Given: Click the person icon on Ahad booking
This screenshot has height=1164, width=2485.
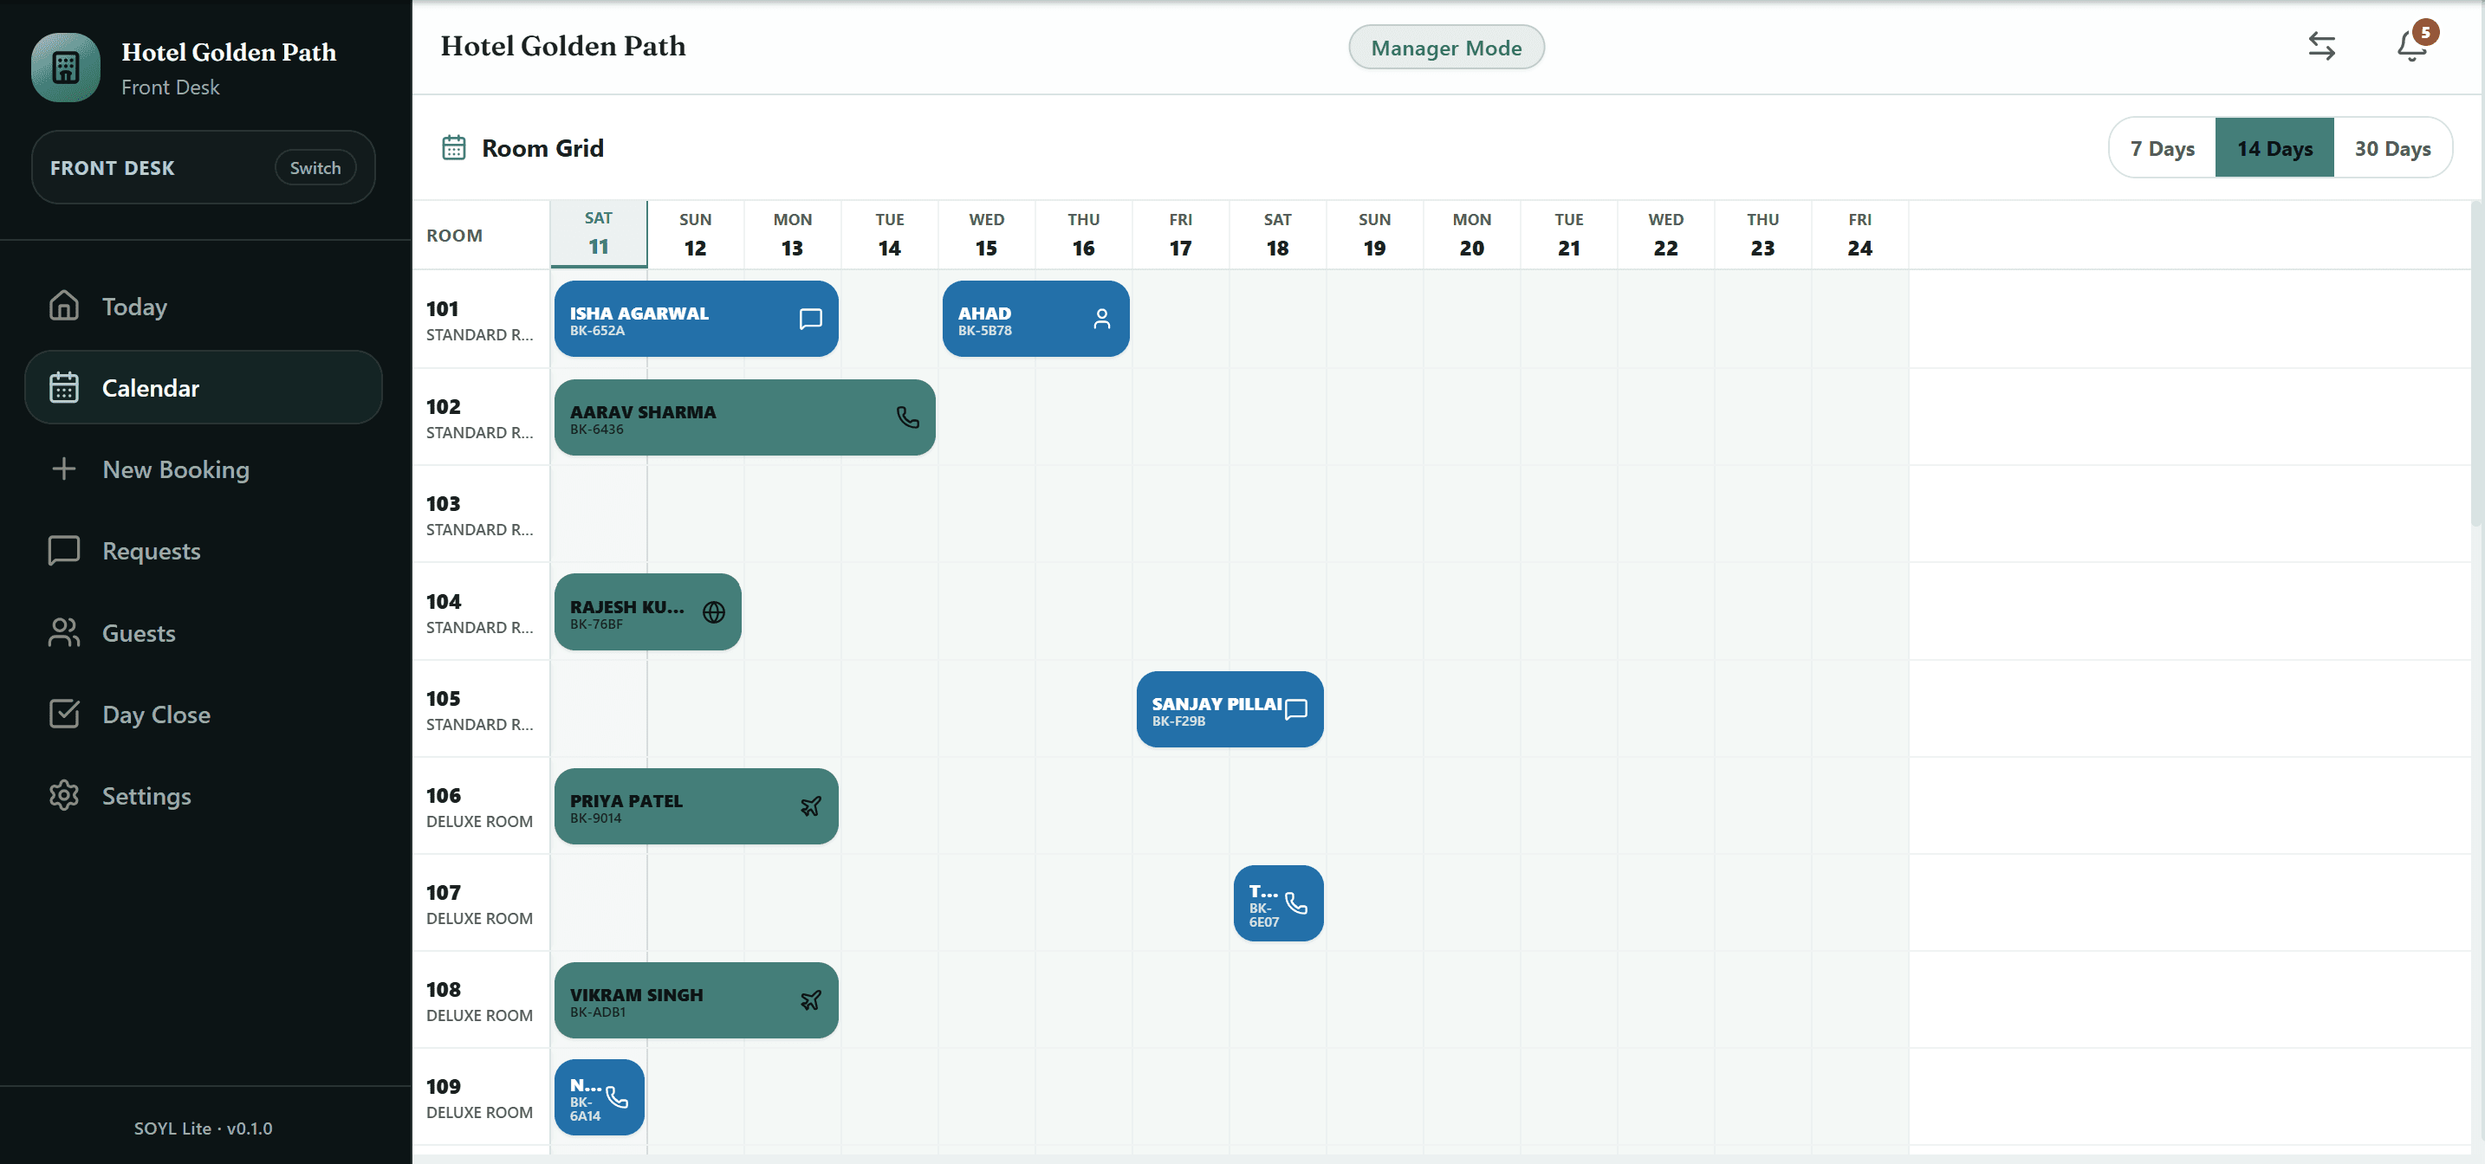Looking at the screenshot, I should 1101,318.
